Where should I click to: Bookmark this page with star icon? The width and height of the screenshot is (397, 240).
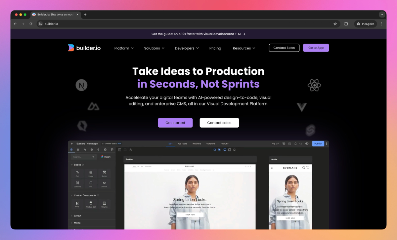click(335, 24)
